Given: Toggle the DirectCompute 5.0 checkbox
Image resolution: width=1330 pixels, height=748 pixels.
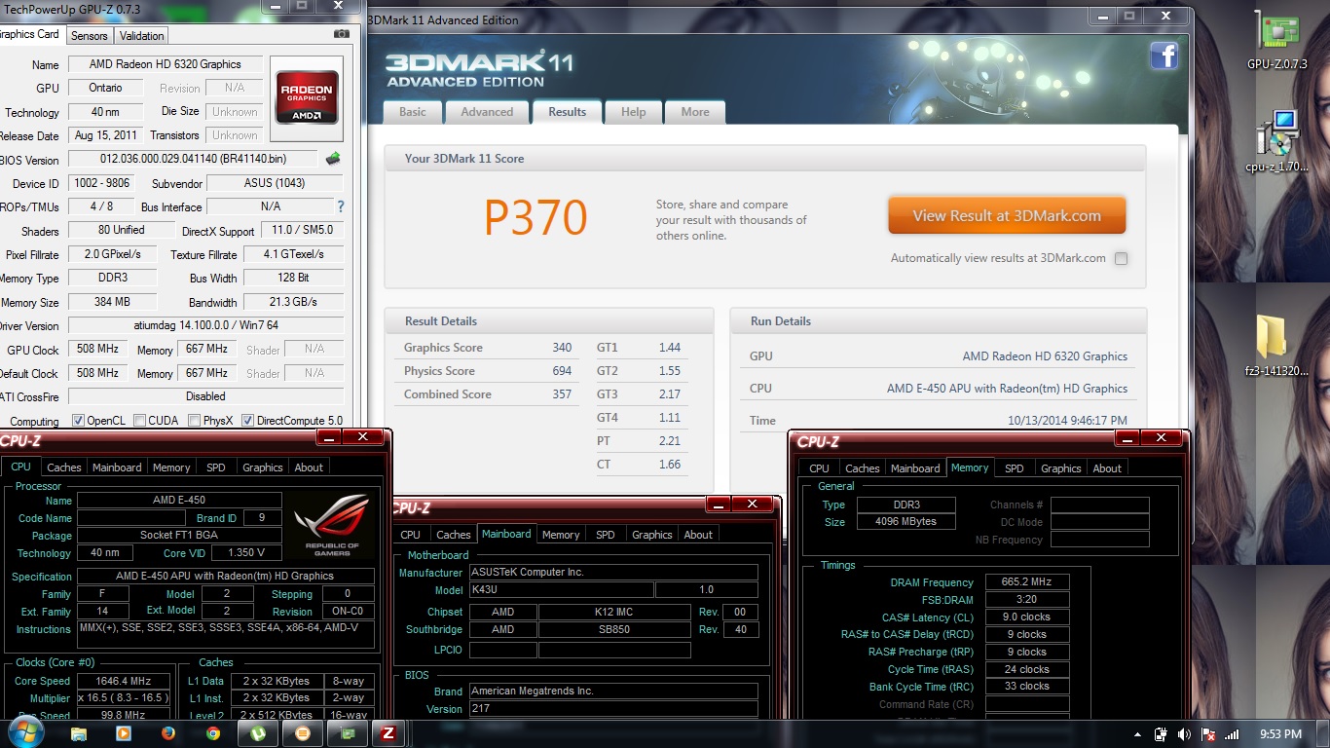Looking at the screenshot, I should (x=247, y=421).
